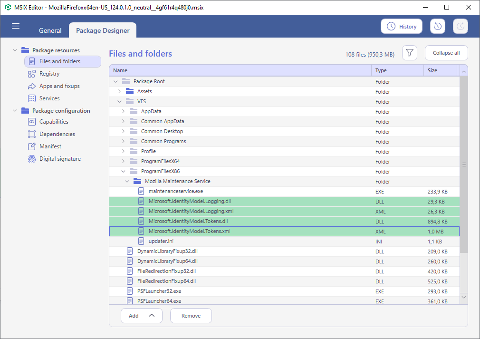This screenshot has width=480, height=339.
Task: Click the DynamicLibraryFixup32.dll file icon
Action: click(x=130, y=251)
